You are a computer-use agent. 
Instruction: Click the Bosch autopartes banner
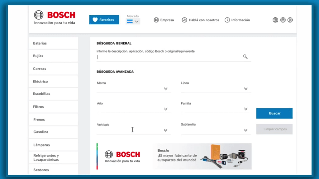coord(174,156)
